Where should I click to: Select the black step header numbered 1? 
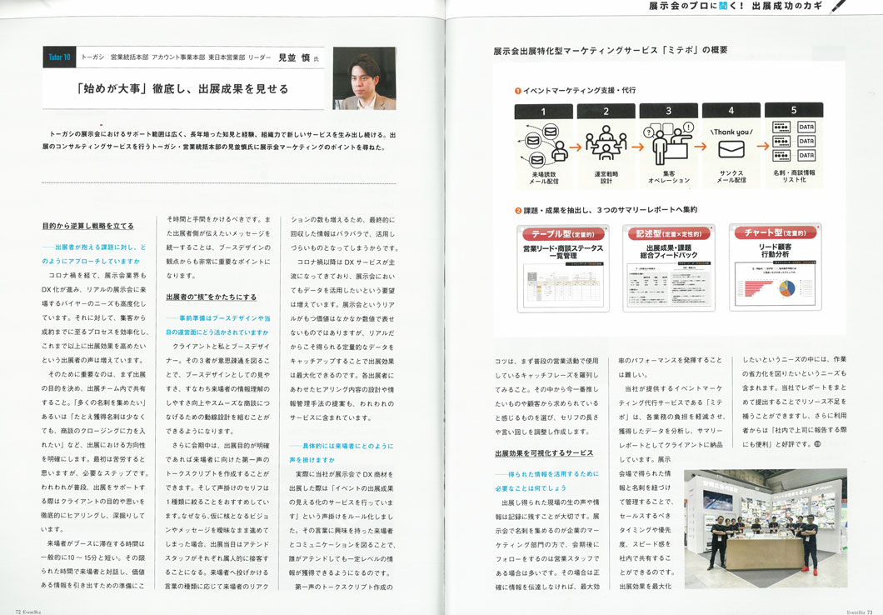[x=543, y=111]
